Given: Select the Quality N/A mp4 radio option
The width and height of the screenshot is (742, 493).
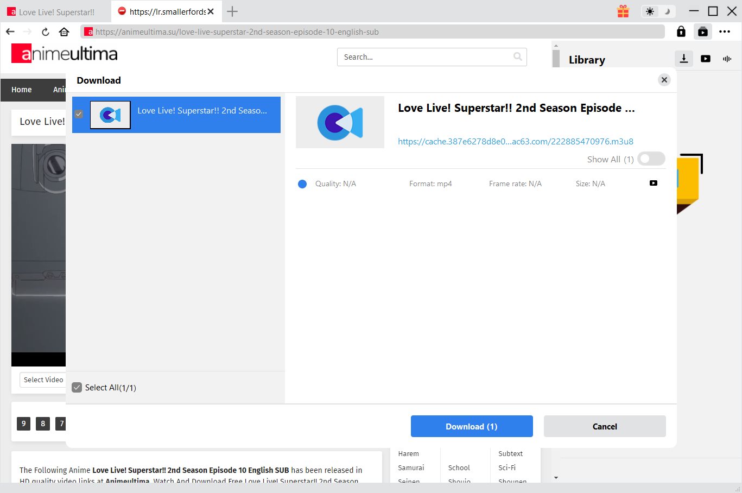Looking at the screenshot, I should point(302,184).
